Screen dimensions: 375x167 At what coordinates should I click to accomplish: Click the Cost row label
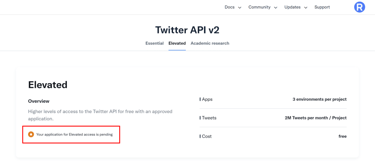click(x=207, y=136)
